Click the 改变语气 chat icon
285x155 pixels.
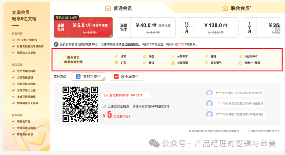[x=207, y=63]
